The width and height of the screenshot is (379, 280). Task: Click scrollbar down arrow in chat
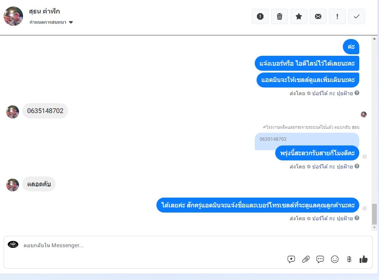coord(374,227)
